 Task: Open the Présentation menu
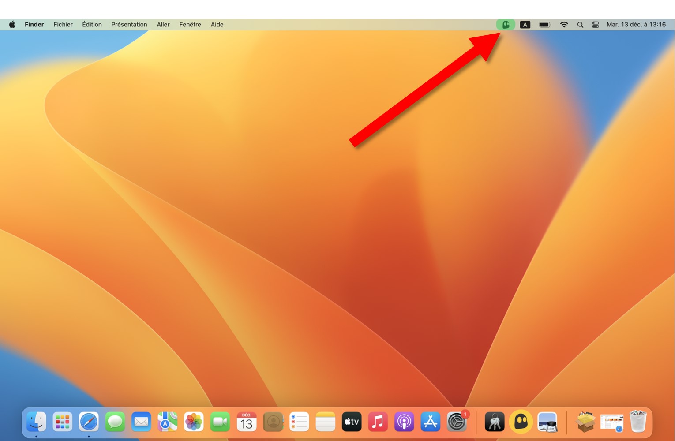[x=129, y=25]
